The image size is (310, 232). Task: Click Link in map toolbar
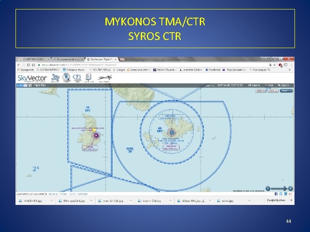tap(269, 85)
